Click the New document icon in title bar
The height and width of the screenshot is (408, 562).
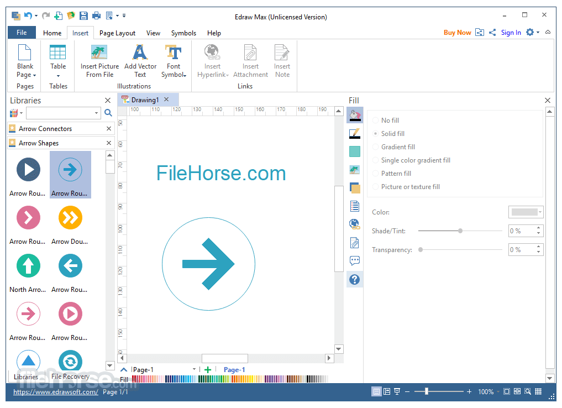[x=58, y=15]
